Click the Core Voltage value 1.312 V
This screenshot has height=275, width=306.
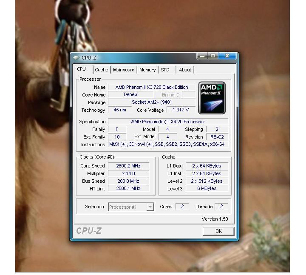click(181, 110)
